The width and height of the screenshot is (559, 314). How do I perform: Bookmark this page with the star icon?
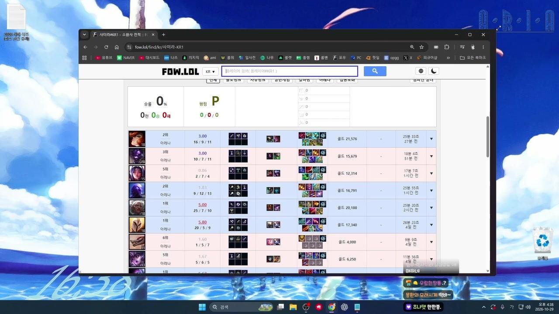click(x=421, y=47)
